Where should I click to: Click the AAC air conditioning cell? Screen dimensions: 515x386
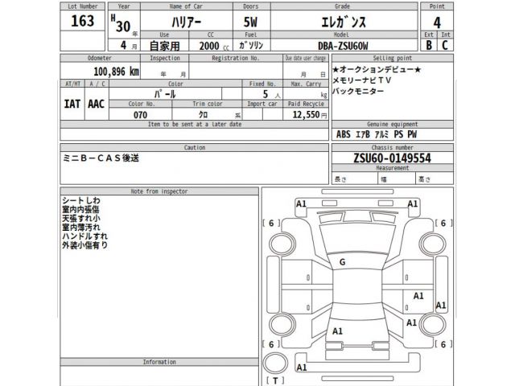(x=97, y=105)
